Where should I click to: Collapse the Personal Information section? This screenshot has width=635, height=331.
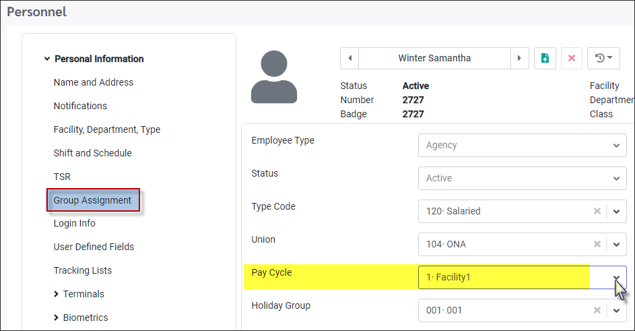(47, 59)
